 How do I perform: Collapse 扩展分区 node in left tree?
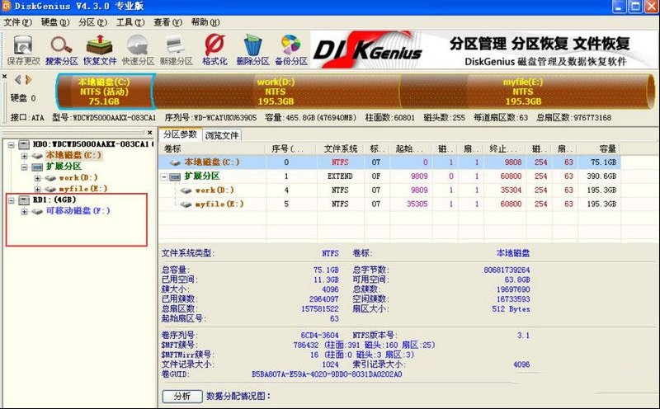click(x=25, y=167)
